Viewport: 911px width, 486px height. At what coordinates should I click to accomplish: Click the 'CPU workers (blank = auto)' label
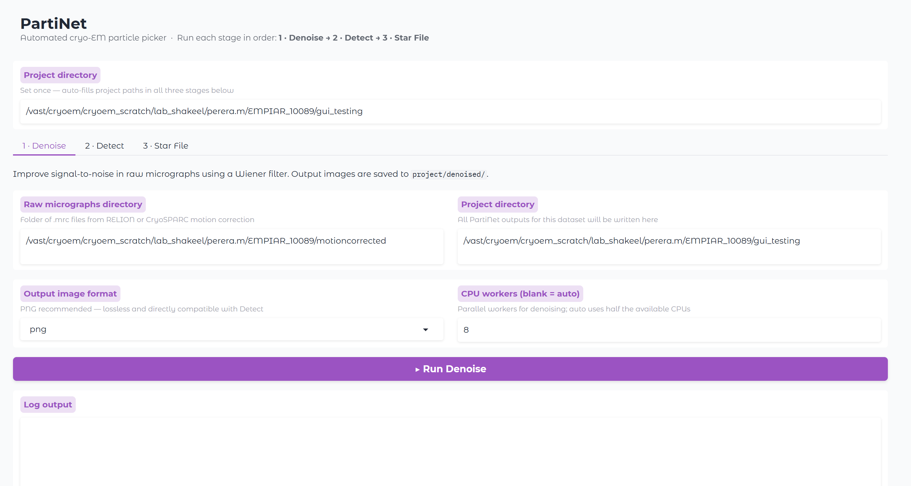(520, 294)
